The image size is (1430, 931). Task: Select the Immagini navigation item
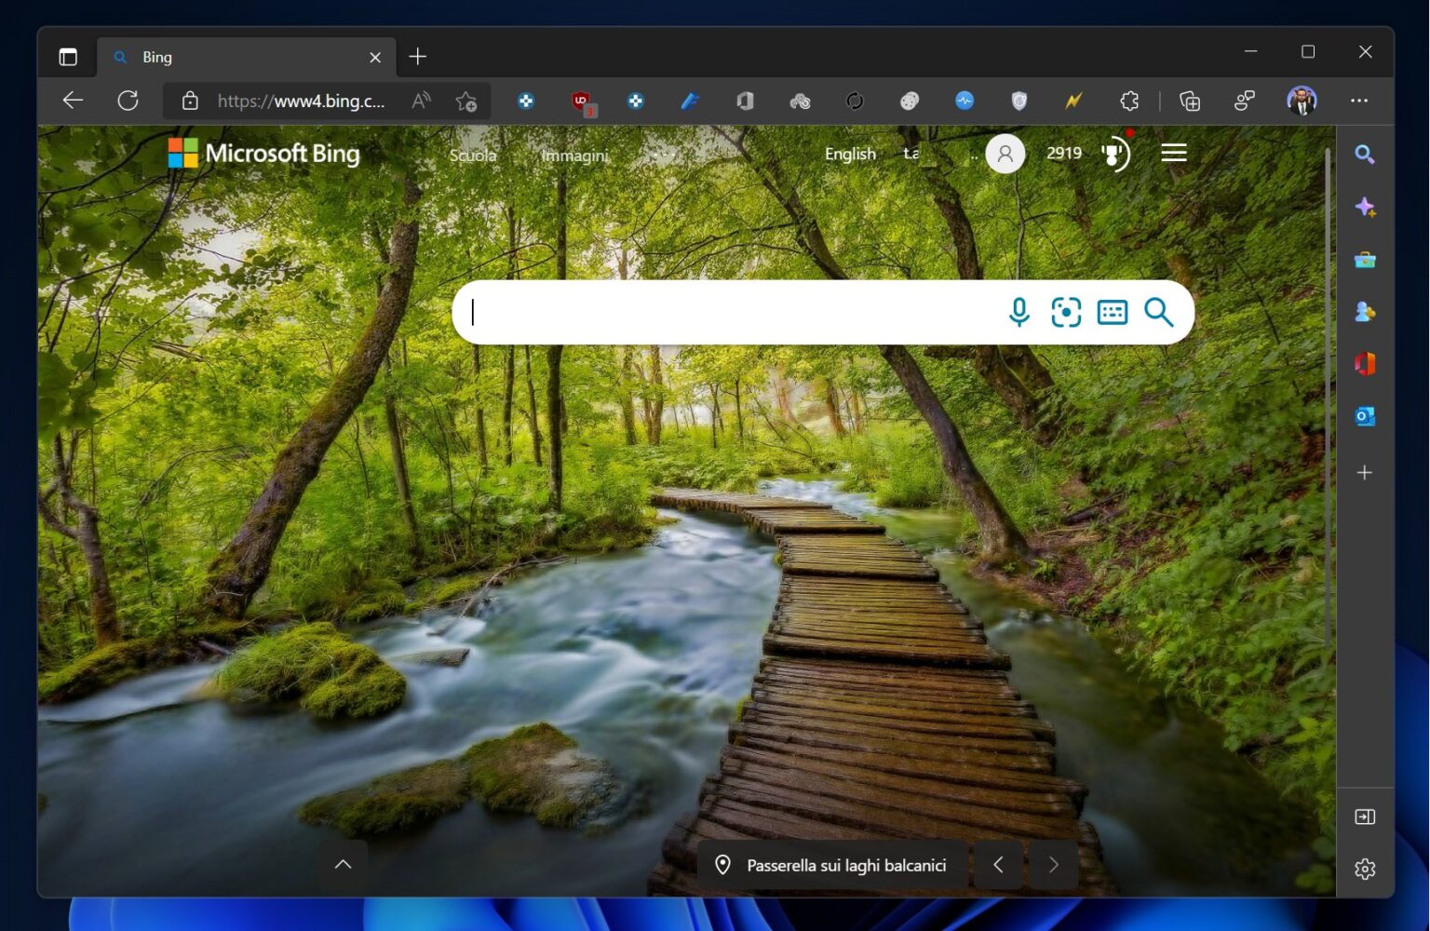pyautogui.click(x=573, y=155)
